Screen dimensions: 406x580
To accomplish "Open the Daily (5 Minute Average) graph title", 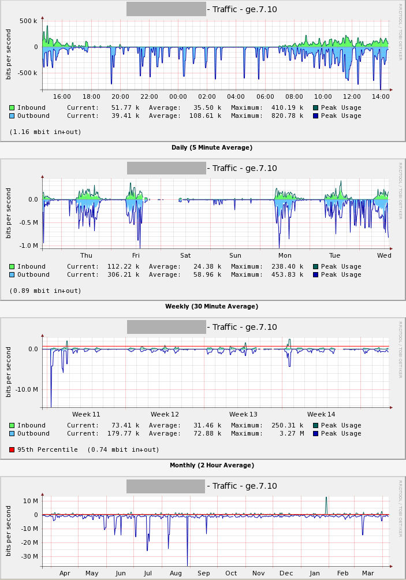I will pos(212,147).
